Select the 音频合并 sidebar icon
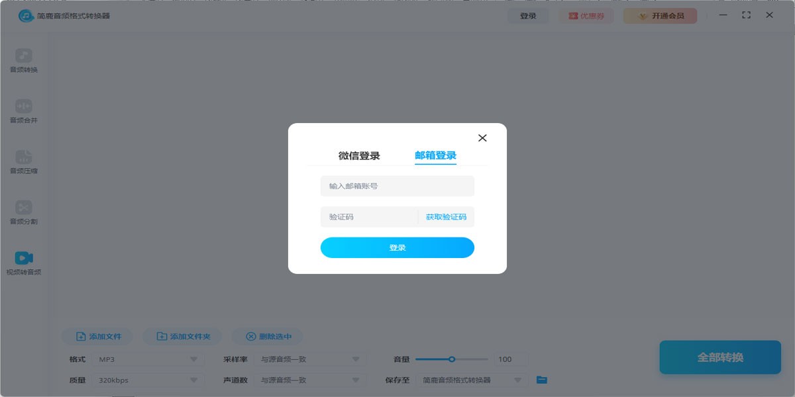 click(23, 109)
